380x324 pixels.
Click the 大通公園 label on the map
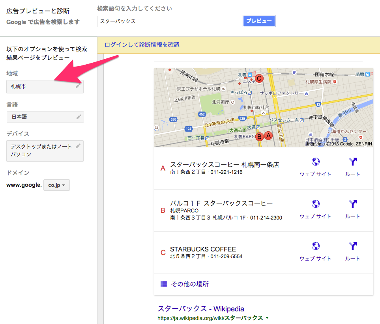point(238,130)
